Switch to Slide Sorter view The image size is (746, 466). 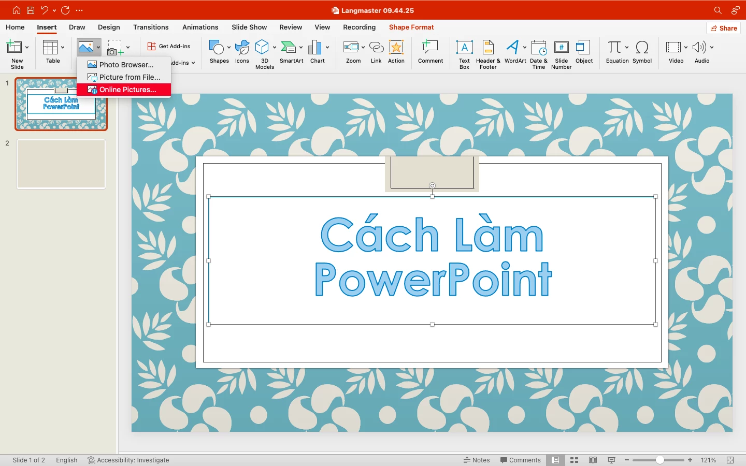574,460
